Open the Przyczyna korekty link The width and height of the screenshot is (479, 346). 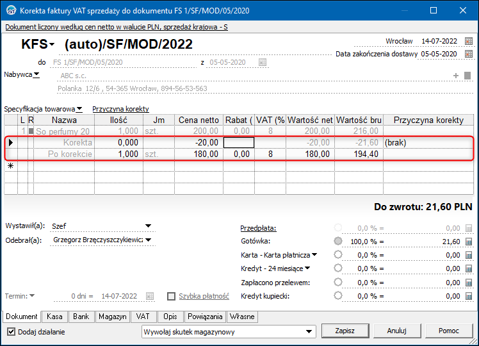[120, 109]
